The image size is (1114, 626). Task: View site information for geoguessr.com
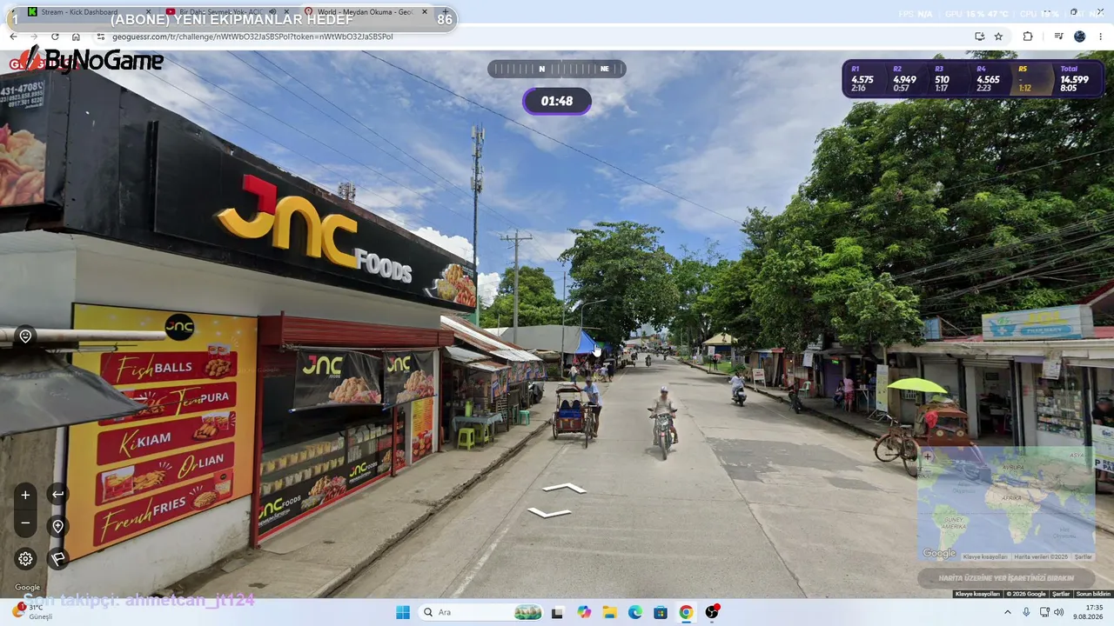click(x=100, y=37)
